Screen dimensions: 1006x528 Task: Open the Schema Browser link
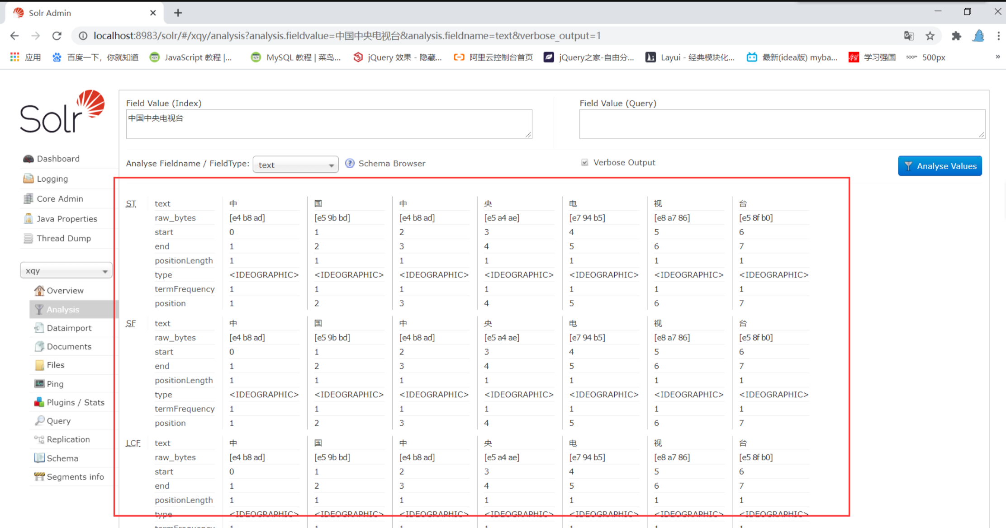pos(392,163)
